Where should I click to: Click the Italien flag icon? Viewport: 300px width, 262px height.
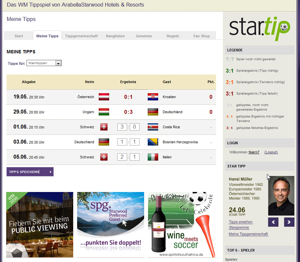(153, 157)
